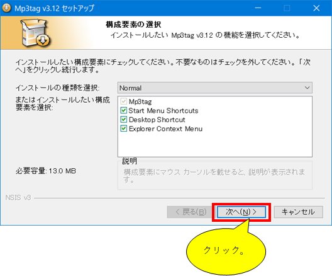332x276 pixels.
Task: Click the grayed Mp3tag component checkbox
Action: tap(124, 101)
